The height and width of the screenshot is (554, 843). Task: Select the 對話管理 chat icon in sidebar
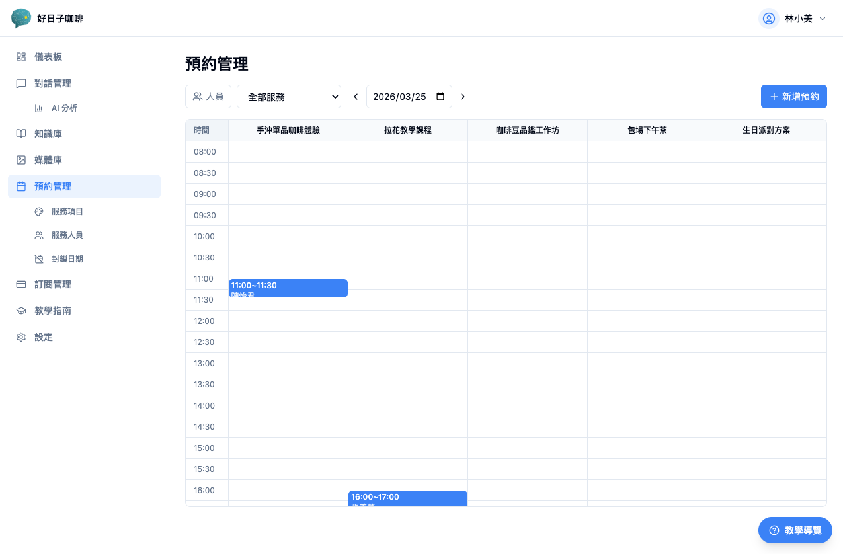[21, 83]
